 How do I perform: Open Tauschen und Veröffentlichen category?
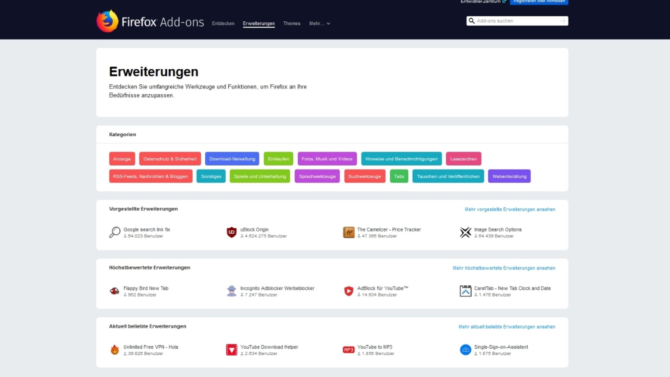448,176
